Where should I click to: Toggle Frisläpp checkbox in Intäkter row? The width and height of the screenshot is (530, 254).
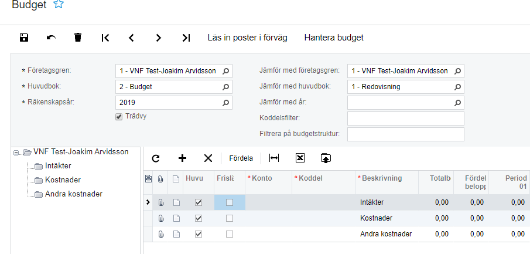coord(230,202)
